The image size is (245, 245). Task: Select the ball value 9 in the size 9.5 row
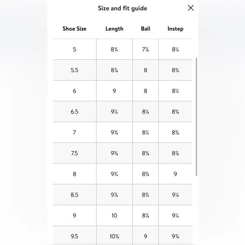point(145,236)
